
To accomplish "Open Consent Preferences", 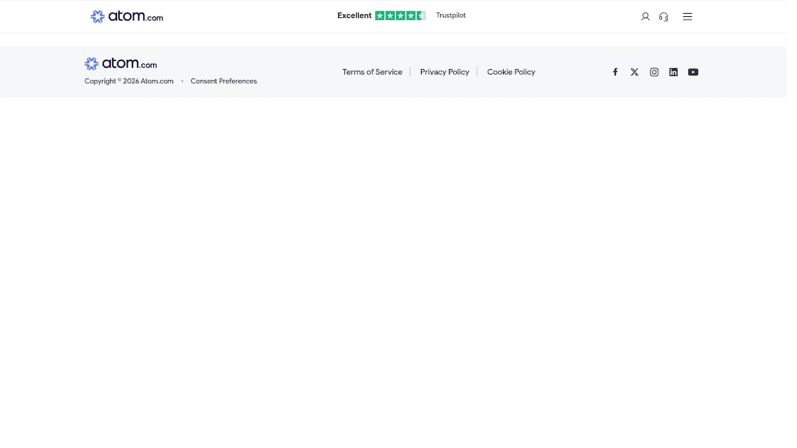I will 224,81.
